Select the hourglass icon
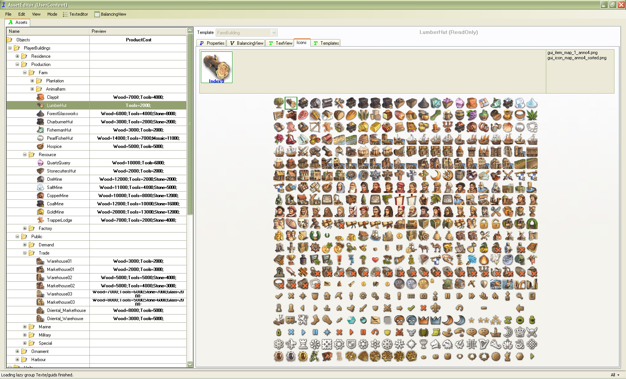 (459, 260)
